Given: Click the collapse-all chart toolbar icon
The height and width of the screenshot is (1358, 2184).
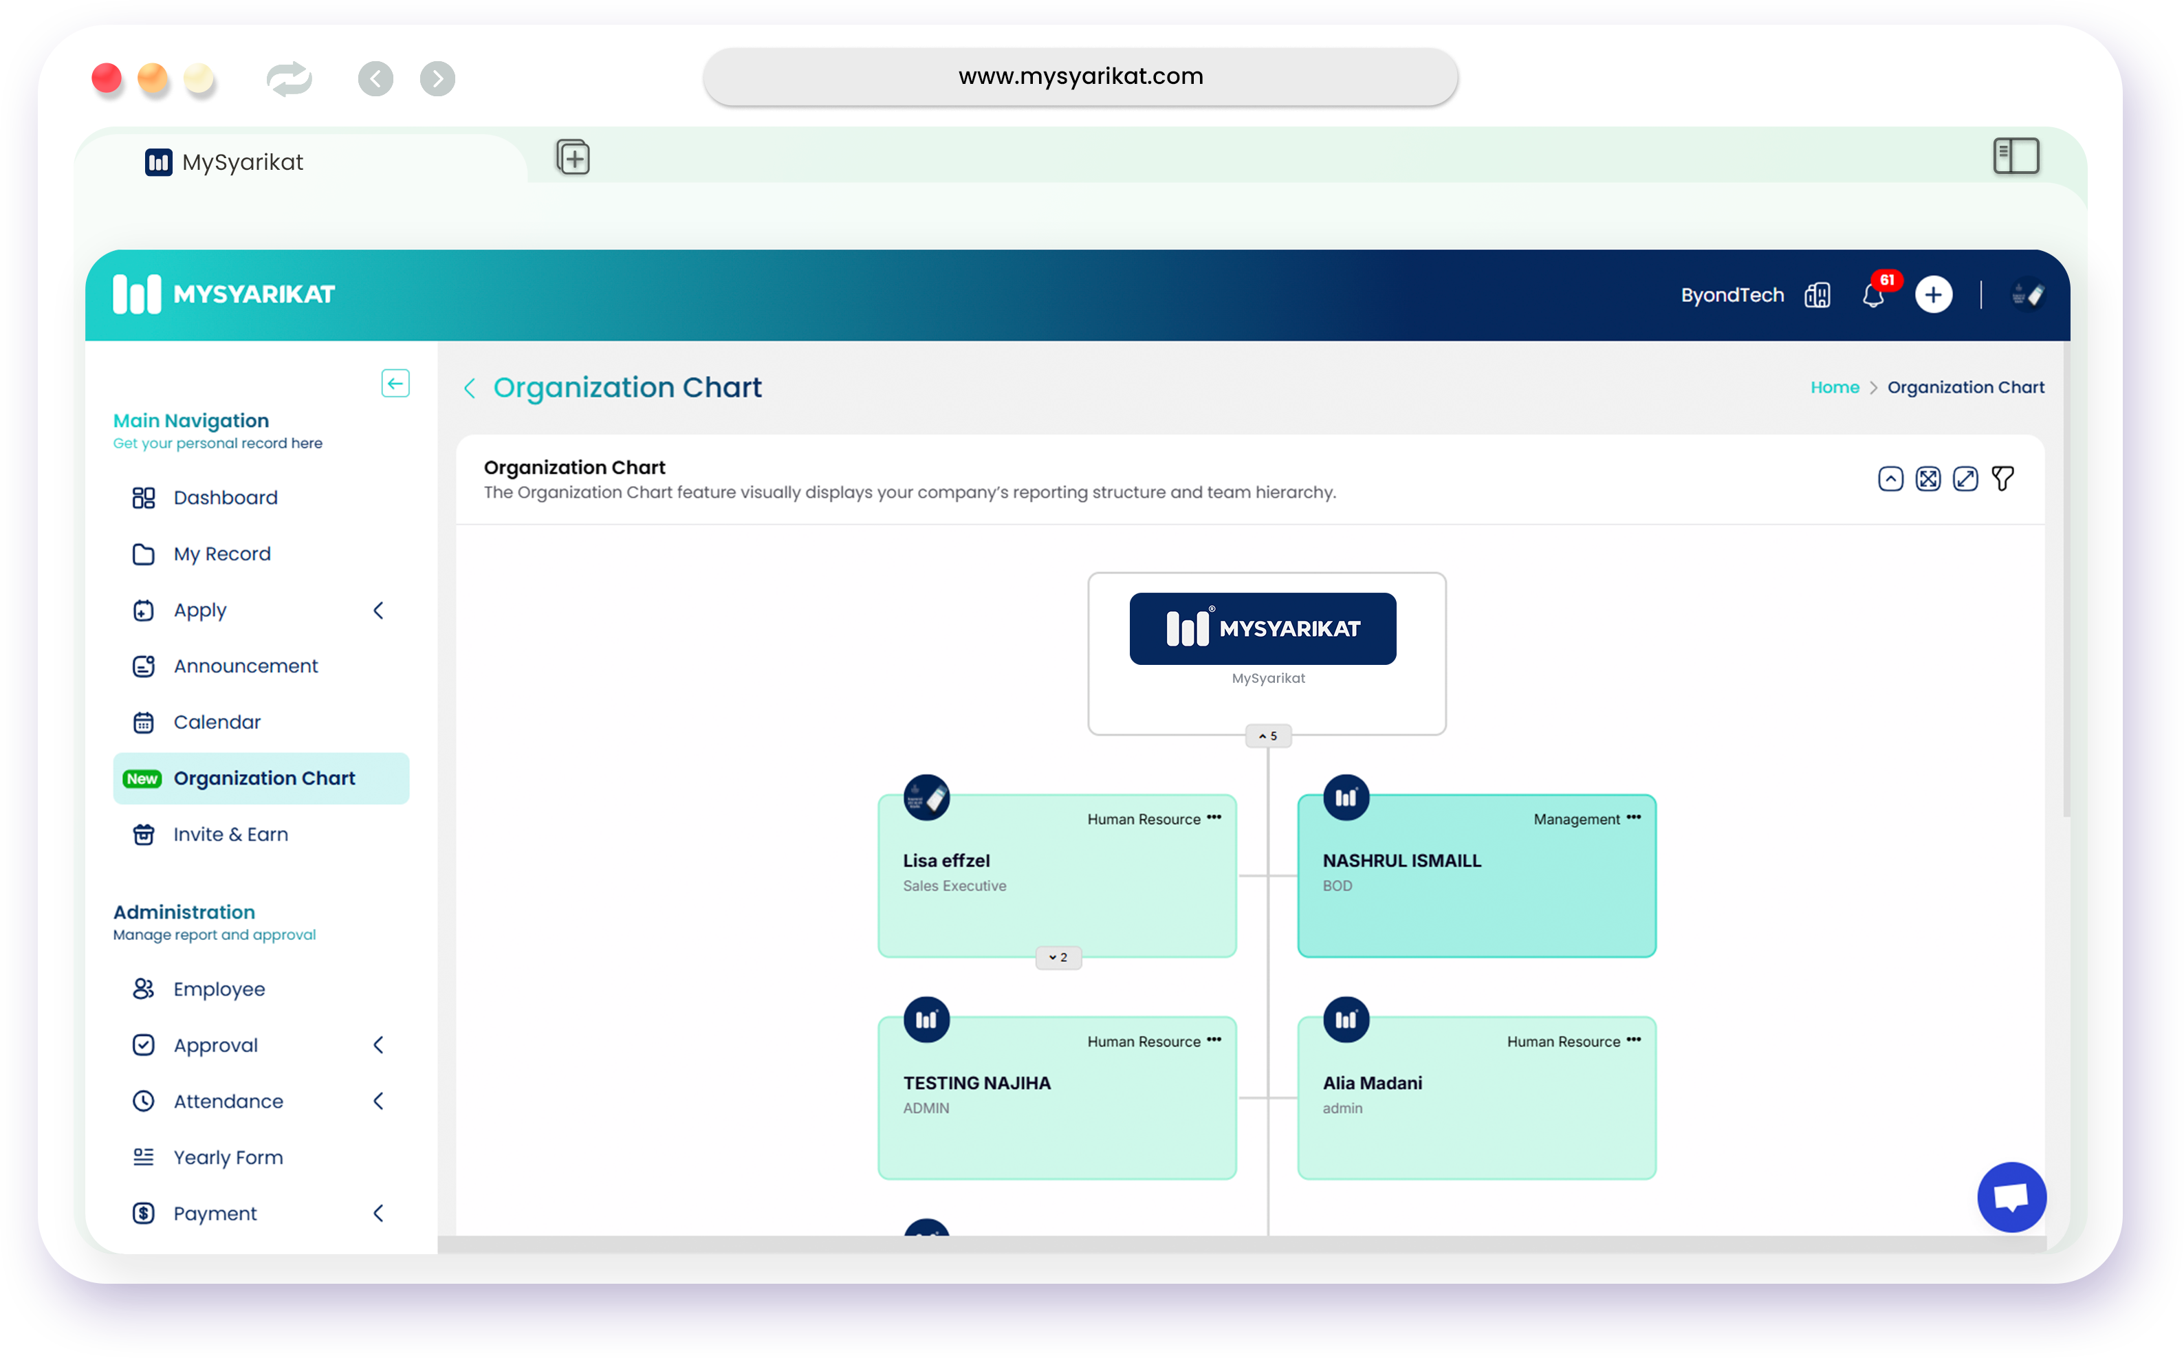Looking at the screenshot, I should coord(1890,479).
